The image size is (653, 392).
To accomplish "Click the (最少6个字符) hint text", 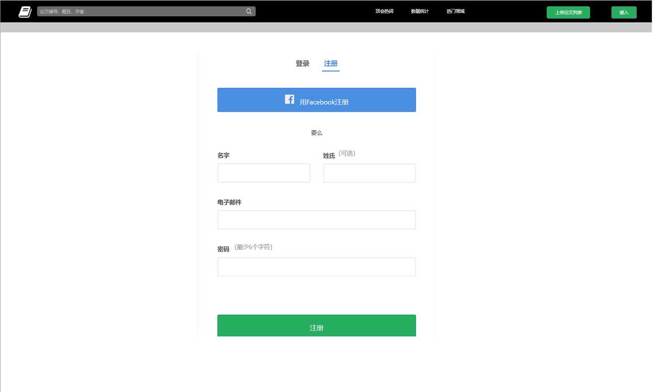I will pyautogui.click(x=253, y=247).
